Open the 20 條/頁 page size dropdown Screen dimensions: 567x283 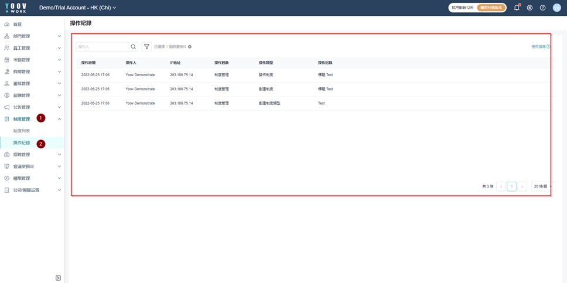(542, 186)
